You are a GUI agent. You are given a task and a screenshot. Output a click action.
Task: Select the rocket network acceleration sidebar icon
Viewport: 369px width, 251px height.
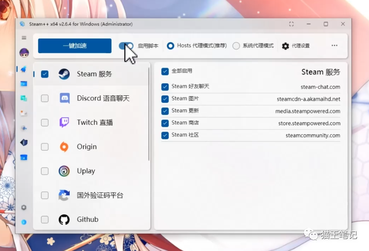[24, 69]
